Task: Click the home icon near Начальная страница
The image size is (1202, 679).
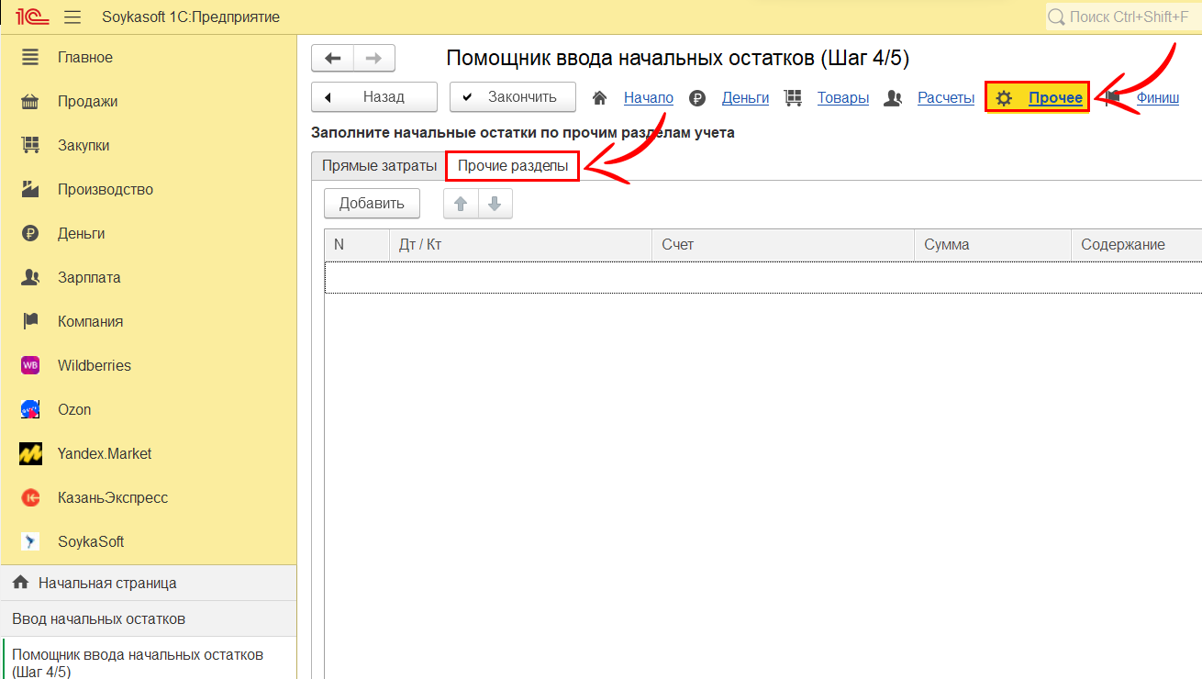Action: click(x=21, y=583)
